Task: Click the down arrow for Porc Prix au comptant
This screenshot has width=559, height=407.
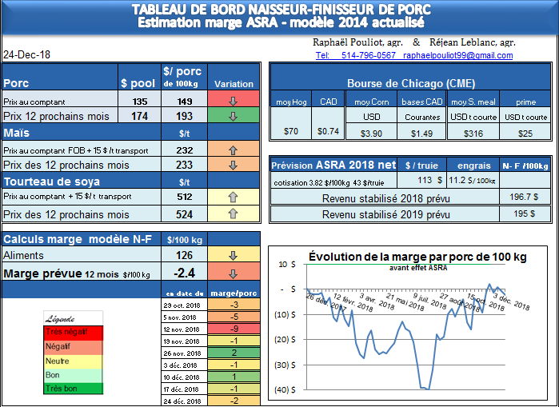Action: 234,101
